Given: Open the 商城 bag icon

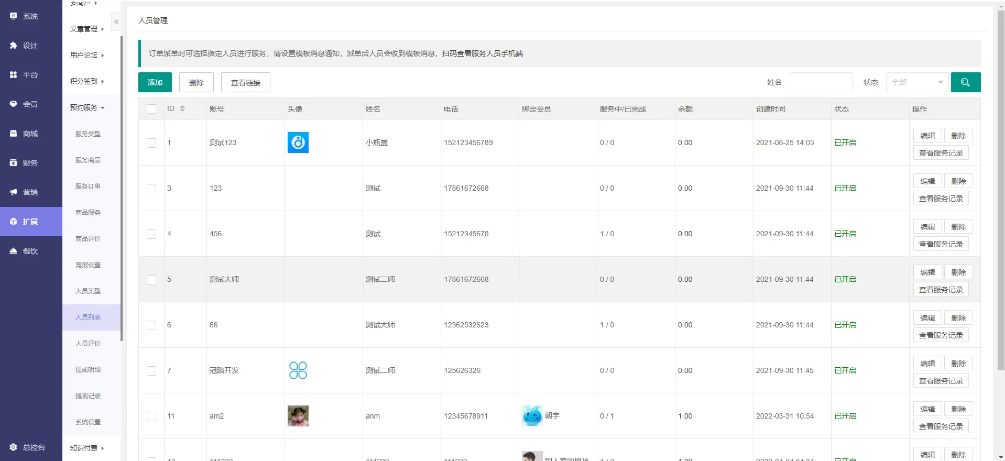Looking at the screenshot, I should click(14, 134).
